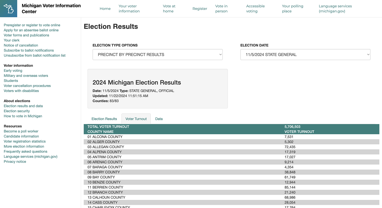
Task: Open Your polling place nav item
Action: tap(293, 9)
